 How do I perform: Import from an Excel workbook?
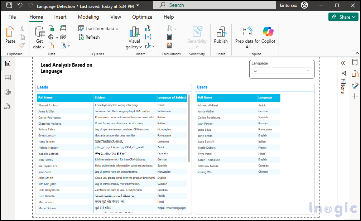(51, 28)
